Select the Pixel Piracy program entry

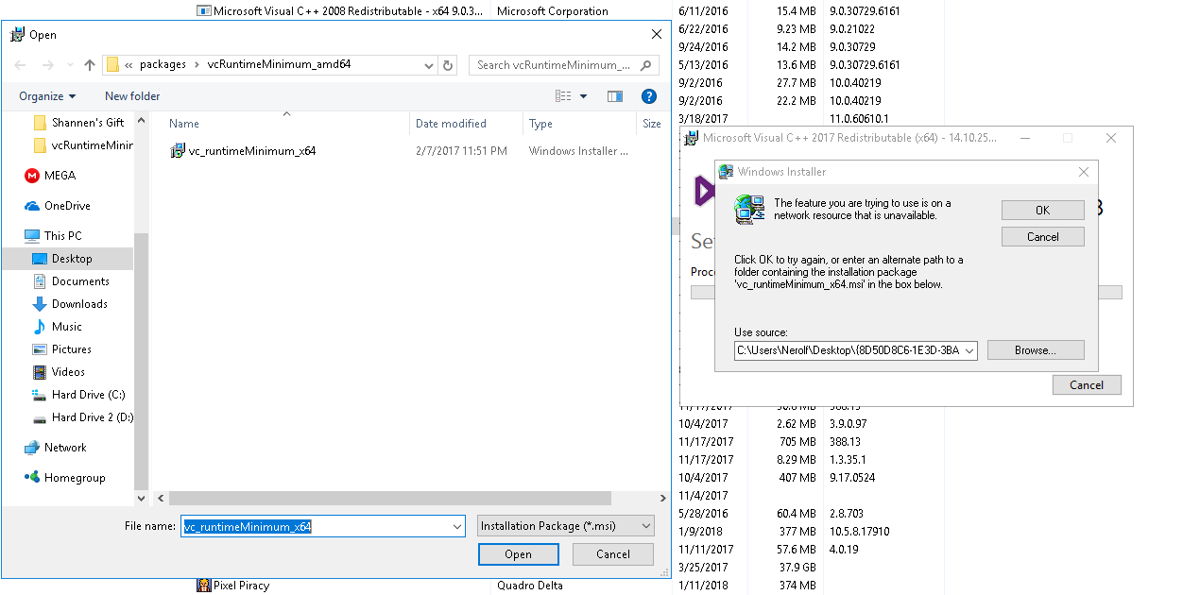232,586
